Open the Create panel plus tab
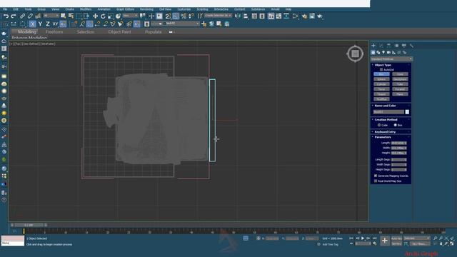Screen dimensions: 457x257 373,46
